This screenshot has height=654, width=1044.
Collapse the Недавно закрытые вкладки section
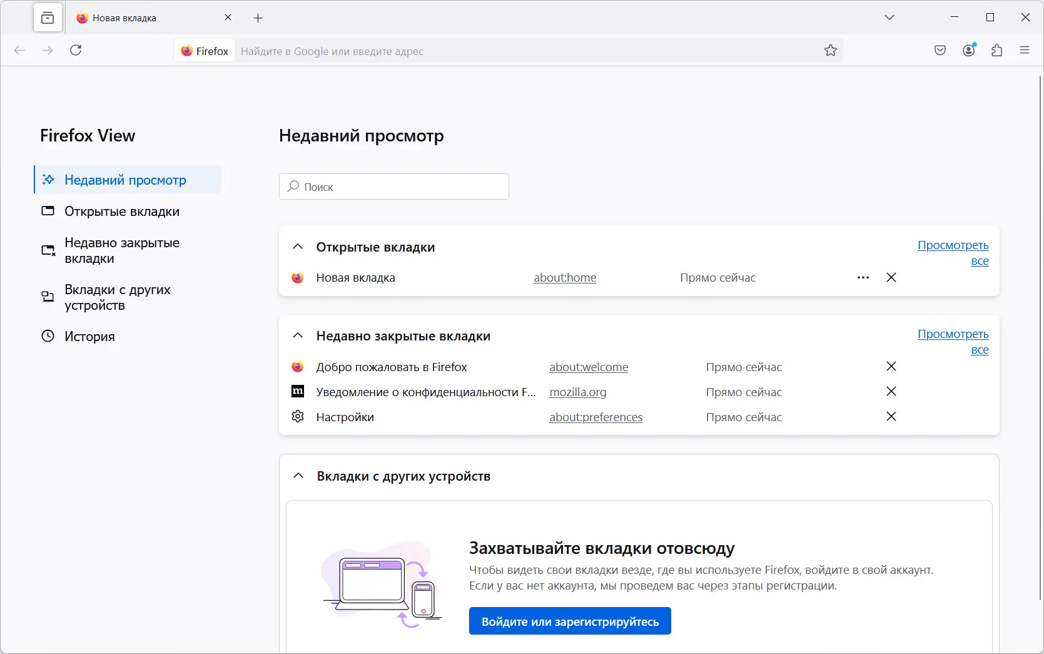coord(298,335)
